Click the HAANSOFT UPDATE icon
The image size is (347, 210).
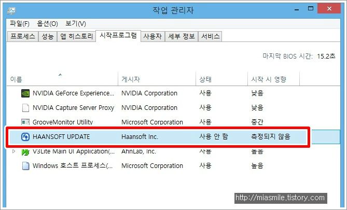point(25,137)
